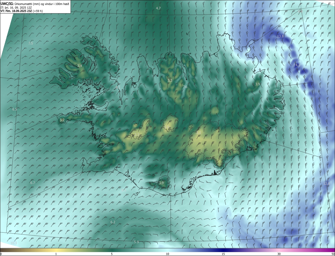Click the 2.0 value label

[x=167, y=127]
